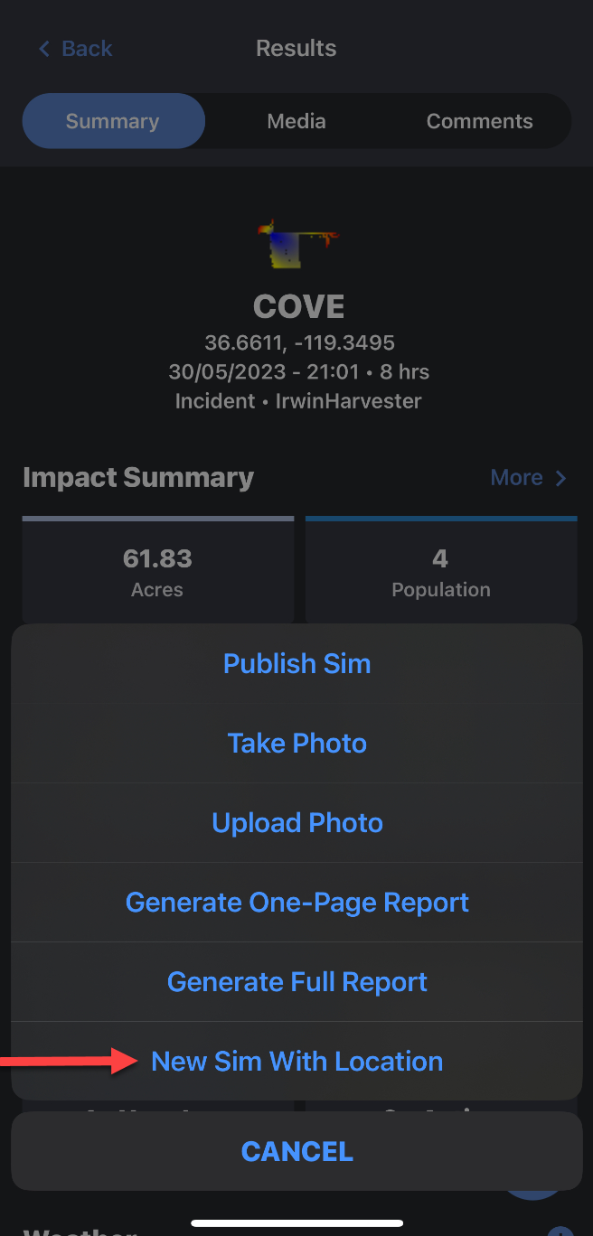Tap the plus icon beside Weather
This screenshot has width=593, height=1236.
[561, 1232]
